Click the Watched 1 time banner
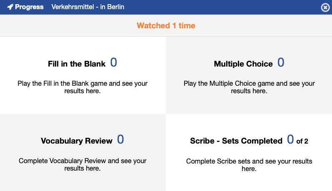The height and width of the screenshot is (191, 332). 166,26
